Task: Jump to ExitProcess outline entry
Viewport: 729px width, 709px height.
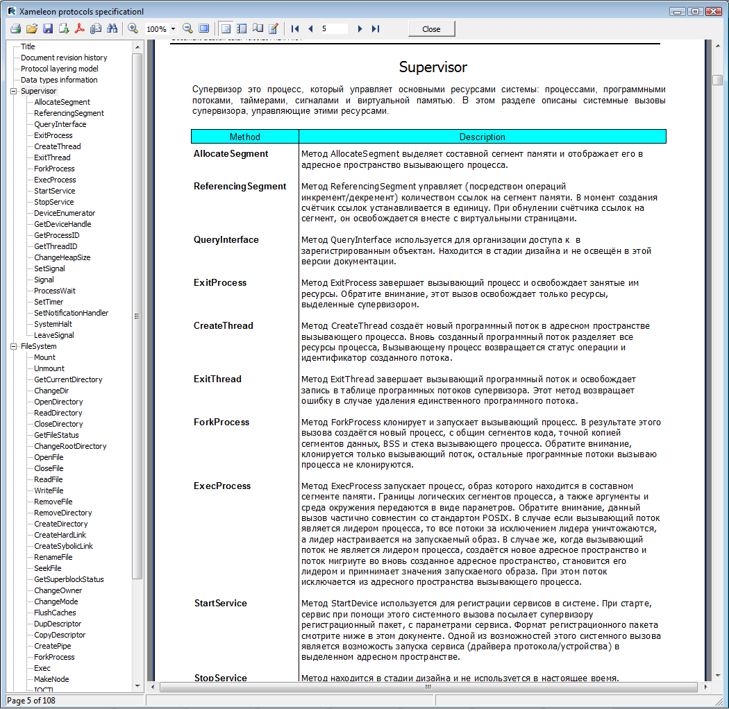Action: click(x=53, y=136)
